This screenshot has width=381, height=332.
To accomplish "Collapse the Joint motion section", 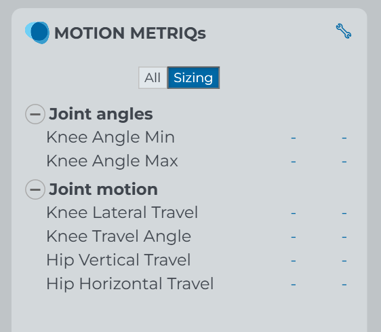I will [35, 189].
